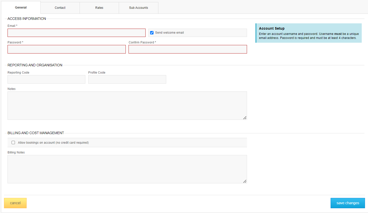Uncheck the Send welcome email checkbox
Image resolution: width=368 pixels, height=213 pixels.
click(152, 33)
